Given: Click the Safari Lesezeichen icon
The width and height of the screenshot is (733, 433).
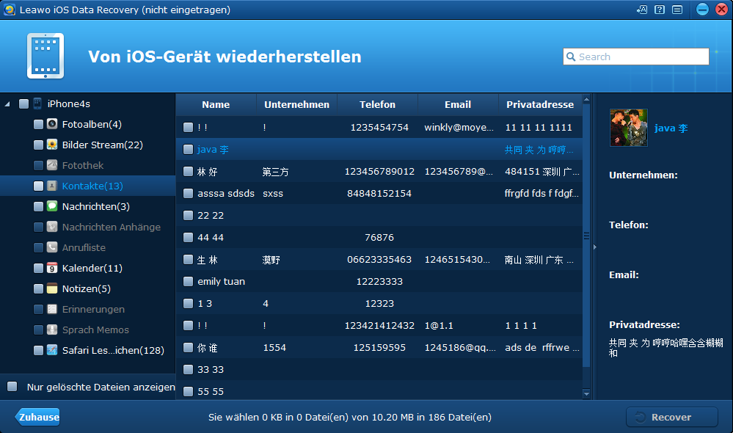Looking at the screenshot, I should [x=52, y=350].
